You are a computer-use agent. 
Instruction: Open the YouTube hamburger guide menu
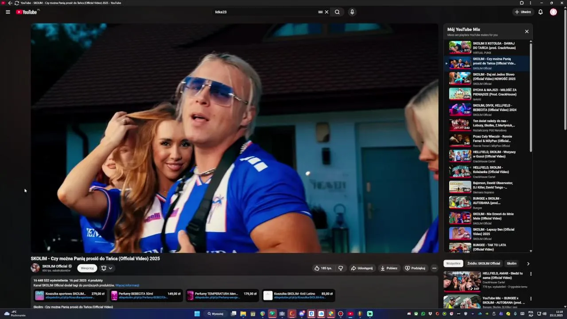click(8, 12)
